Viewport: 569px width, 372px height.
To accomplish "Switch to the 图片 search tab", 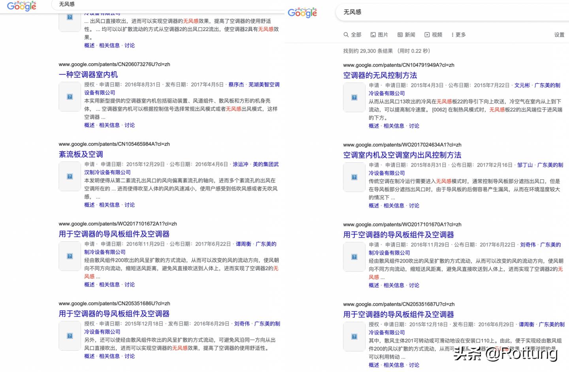I will (383, 35).
